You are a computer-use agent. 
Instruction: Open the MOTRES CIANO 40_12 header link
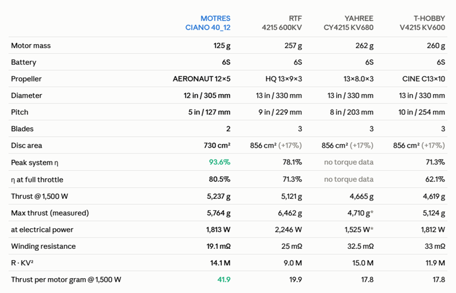point(208,23)
